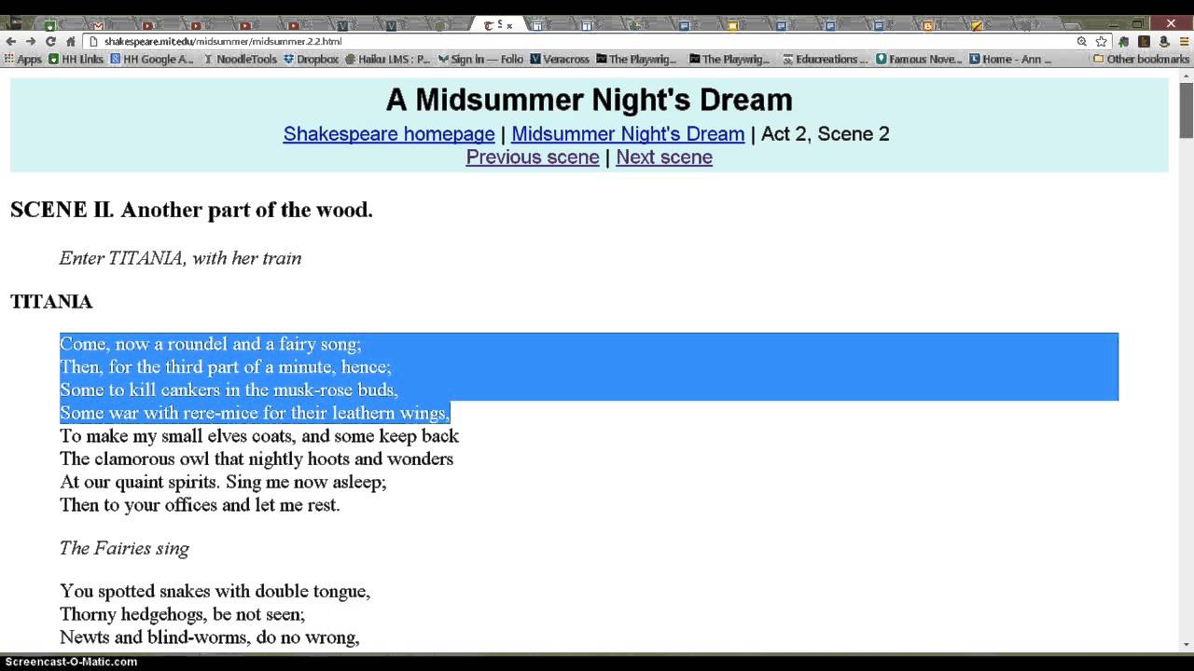Click 'Some to kill cankers in the musk-rose buds,'
This screenshot has height=671, width=1194.
pos(229,390)
